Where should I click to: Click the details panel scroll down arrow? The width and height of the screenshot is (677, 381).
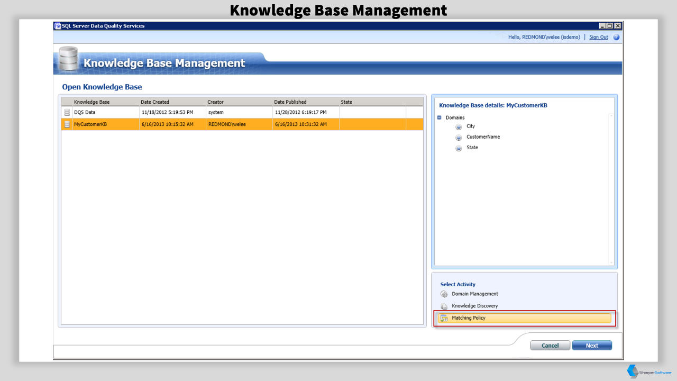pyautogui.click(x=611, y=262)
